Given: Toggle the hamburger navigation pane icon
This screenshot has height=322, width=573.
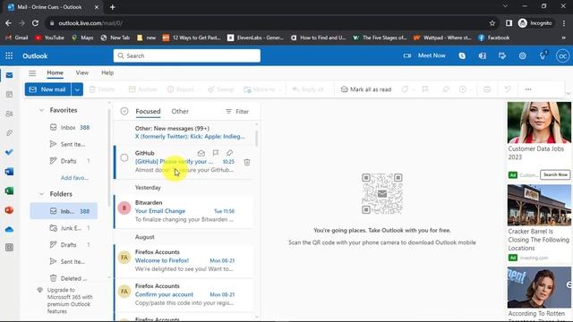Looking at the screenshot, I should [32, 73].
